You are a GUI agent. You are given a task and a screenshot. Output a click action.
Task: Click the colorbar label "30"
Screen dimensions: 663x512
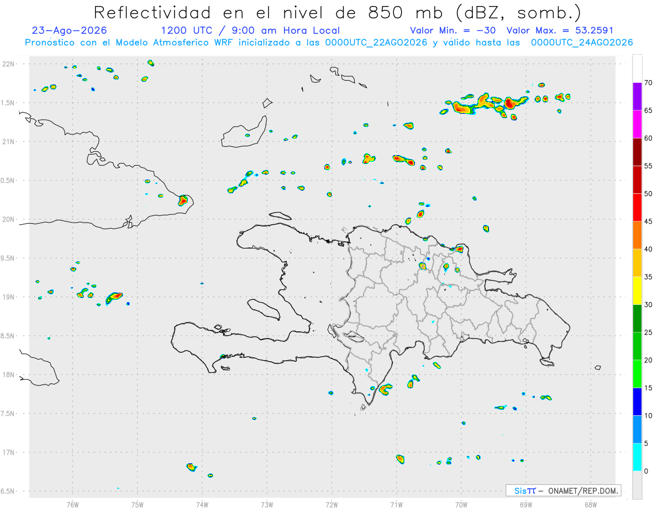coord(649,305)
